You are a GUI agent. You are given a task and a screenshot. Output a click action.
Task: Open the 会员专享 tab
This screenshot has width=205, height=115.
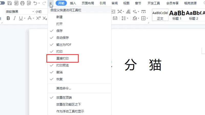coord(172,3)
